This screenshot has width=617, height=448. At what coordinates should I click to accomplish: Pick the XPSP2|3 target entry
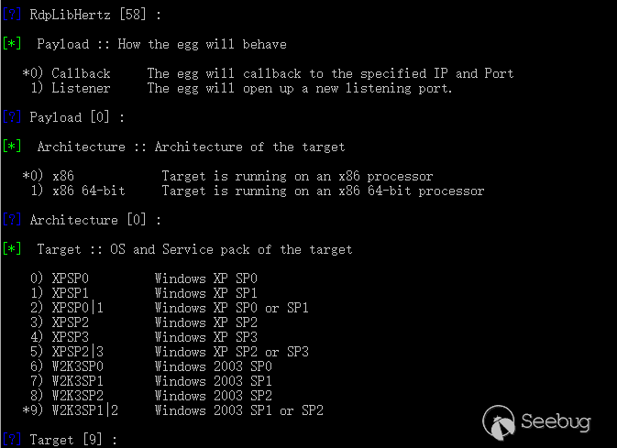coord(77,352)
